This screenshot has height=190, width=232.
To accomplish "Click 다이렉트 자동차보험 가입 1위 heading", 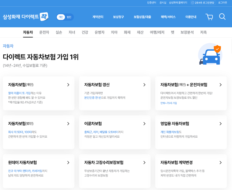I will [x=41, y=57].
